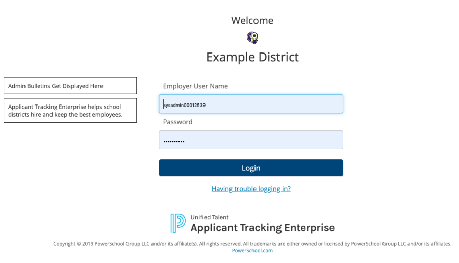Screen dimensions: 459x263
Task: Click the Applicant Tracking Enterprise description box
Action: [70, 110]
